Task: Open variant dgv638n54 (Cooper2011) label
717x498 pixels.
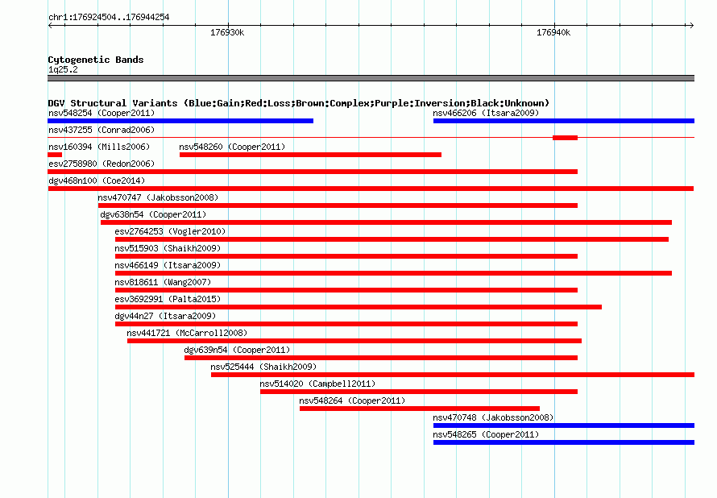Action: pos(153,214)
